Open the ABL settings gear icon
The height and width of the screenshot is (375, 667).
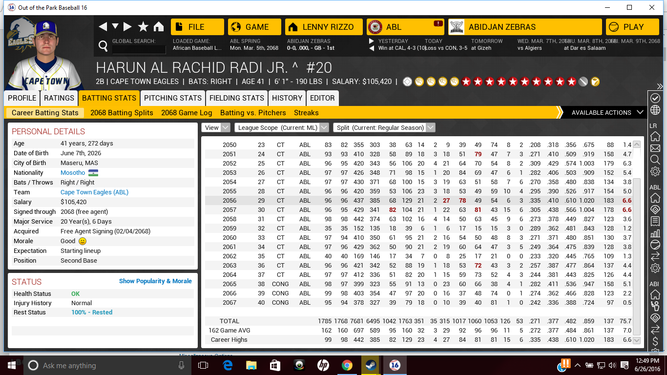tap(655, 268)
